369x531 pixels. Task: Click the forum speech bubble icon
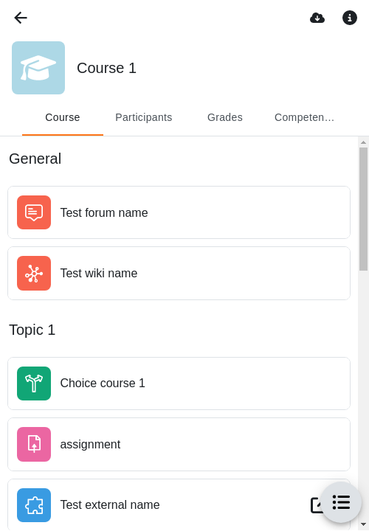point(34,212)
